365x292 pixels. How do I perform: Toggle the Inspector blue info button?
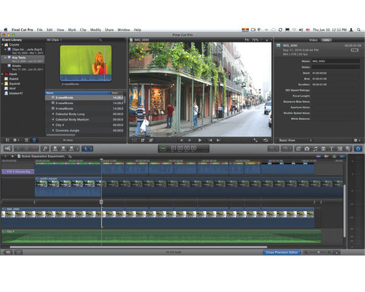click(x=358, y=148)
